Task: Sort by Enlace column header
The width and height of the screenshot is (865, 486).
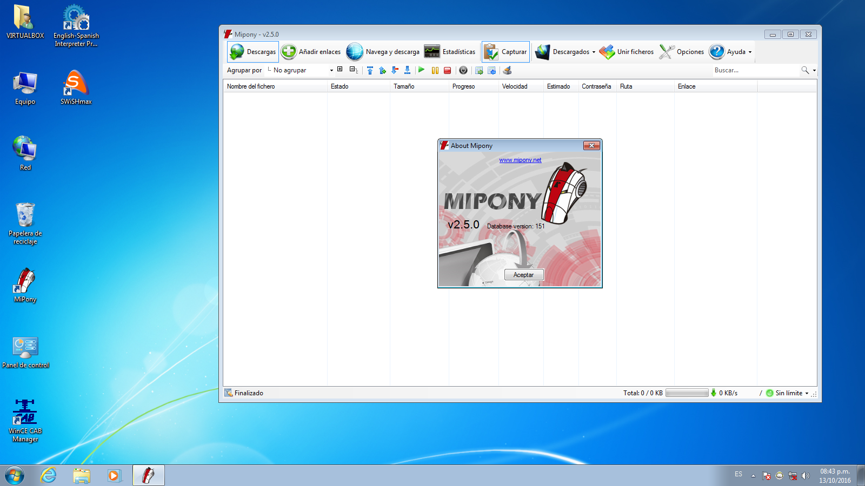Action: 716,86
